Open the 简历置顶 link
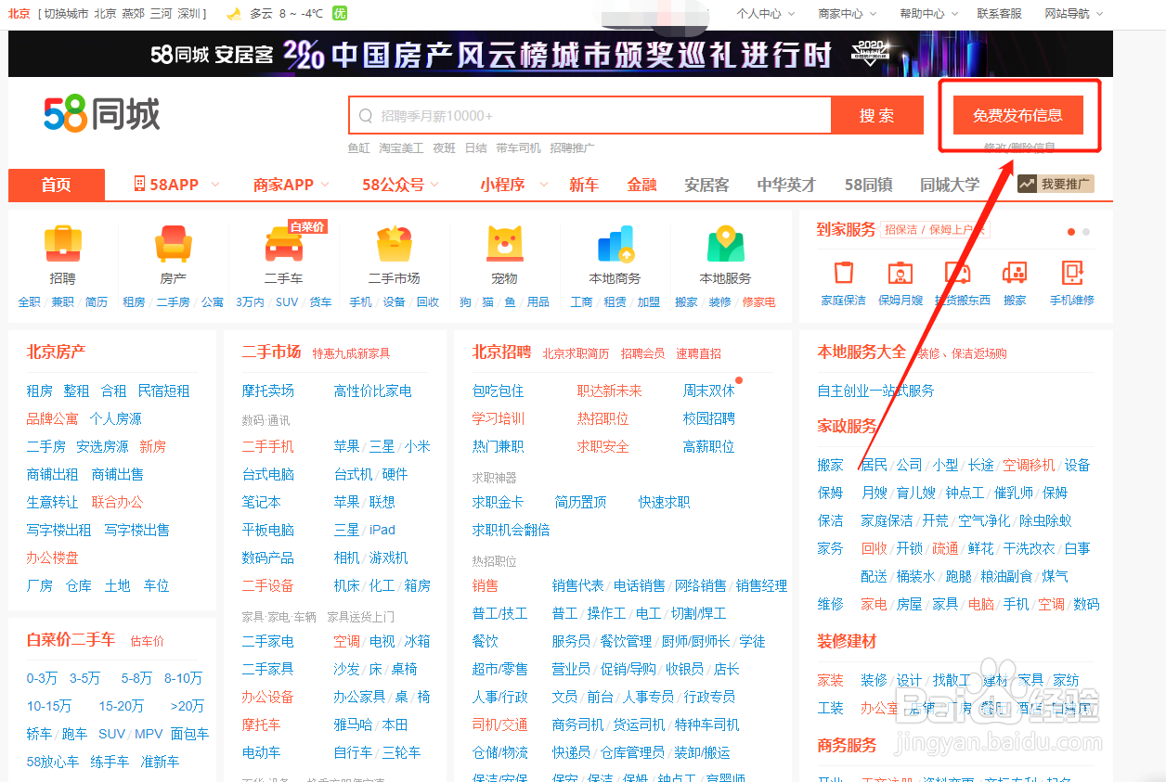Screen dimensions: 1166x782 point(580,502)
